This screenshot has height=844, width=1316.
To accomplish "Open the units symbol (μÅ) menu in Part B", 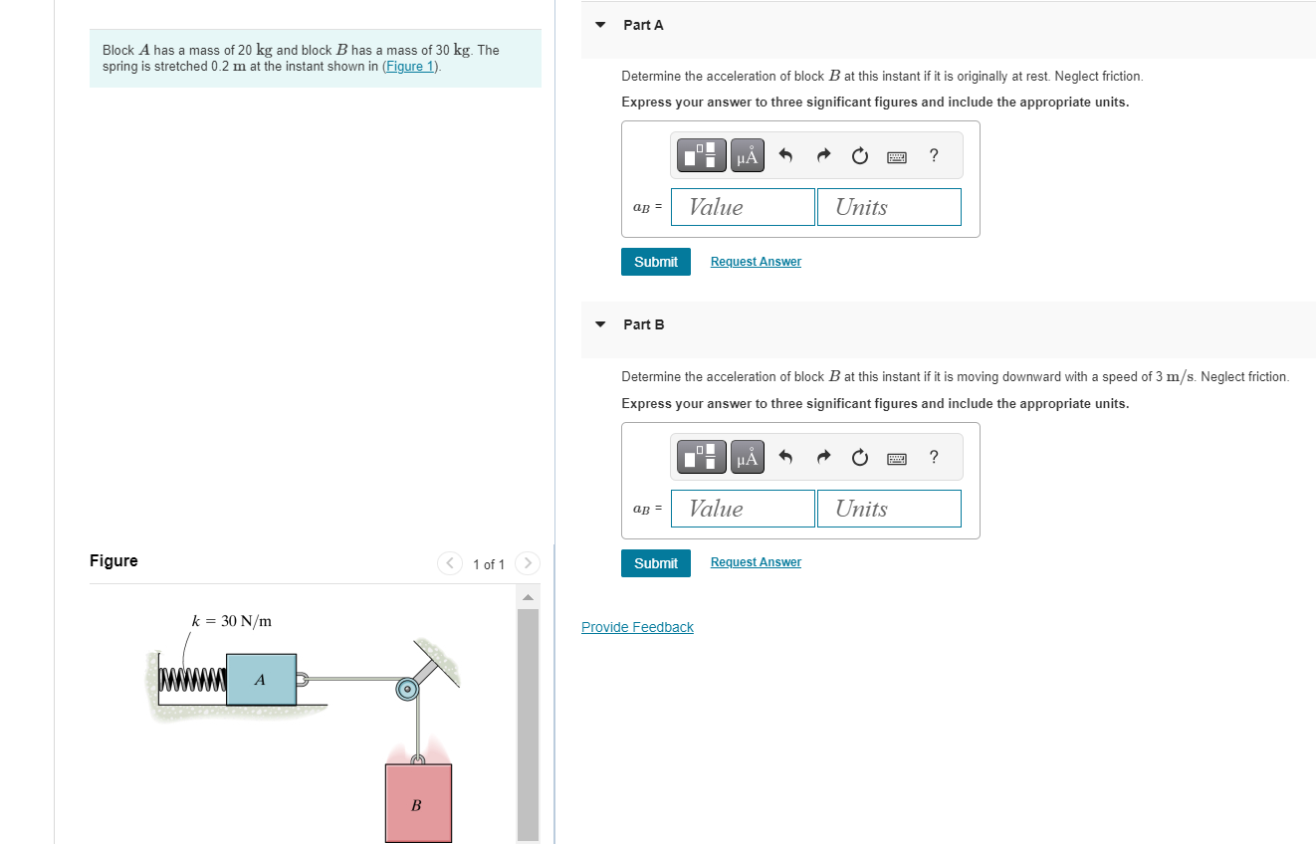I will pyautogui.click(x=747, y=457).
